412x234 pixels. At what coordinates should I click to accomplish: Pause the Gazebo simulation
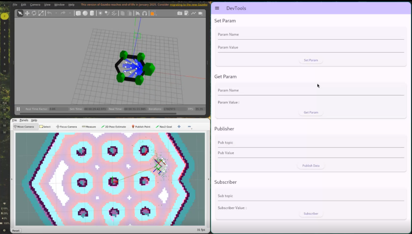pos(18,109)
